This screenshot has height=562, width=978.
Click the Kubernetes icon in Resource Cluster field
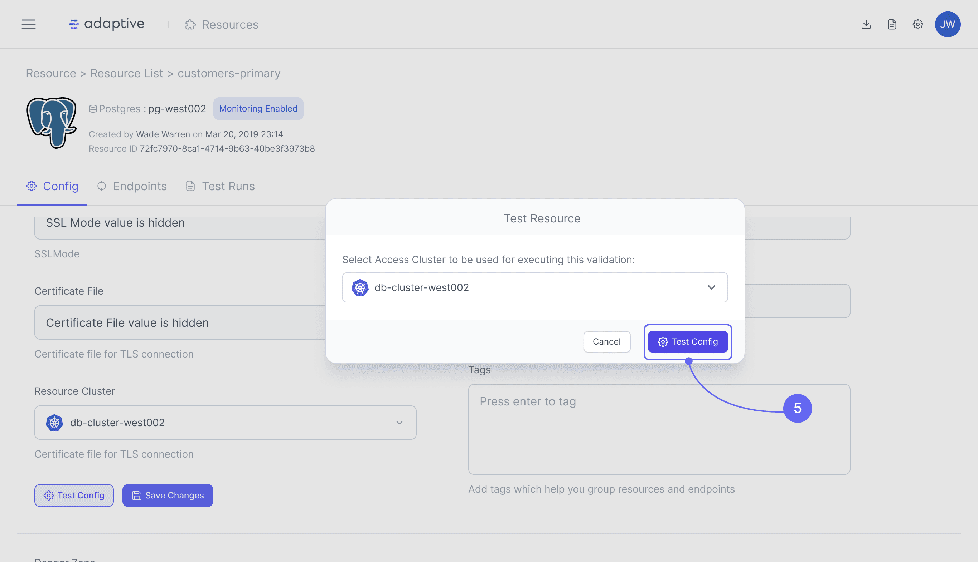[x=54, y=422]
